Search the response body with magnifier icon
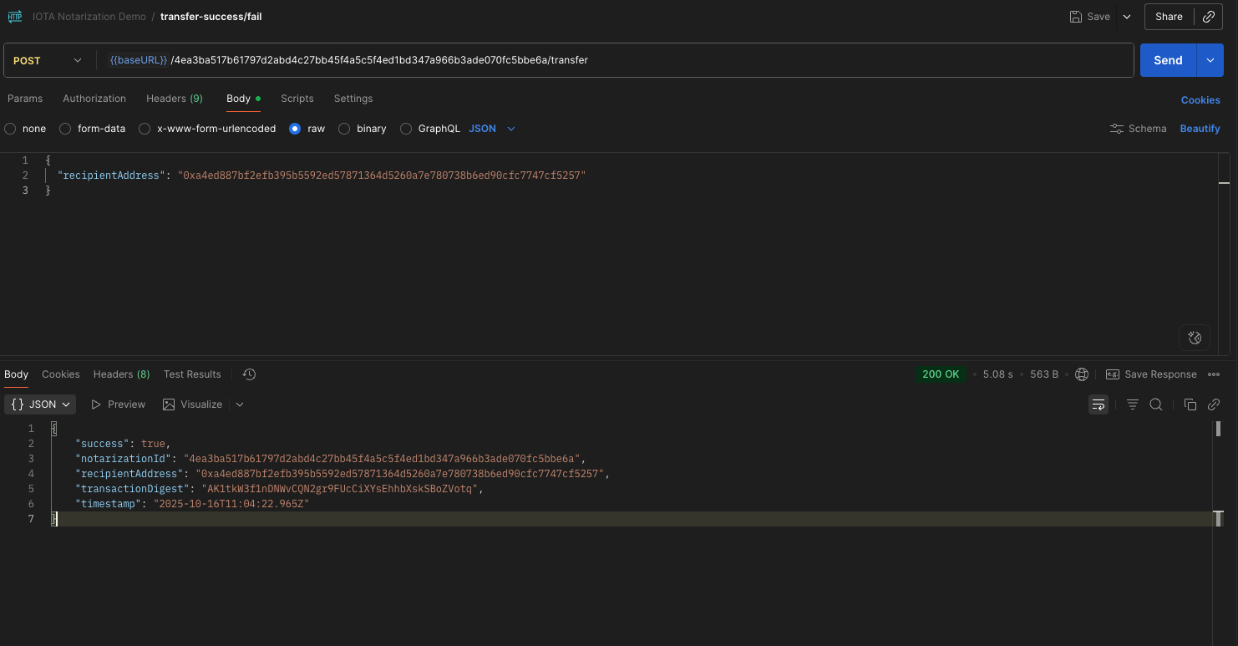The width and height of the screenshot is (1238, 646). (x=1156, y=404)
